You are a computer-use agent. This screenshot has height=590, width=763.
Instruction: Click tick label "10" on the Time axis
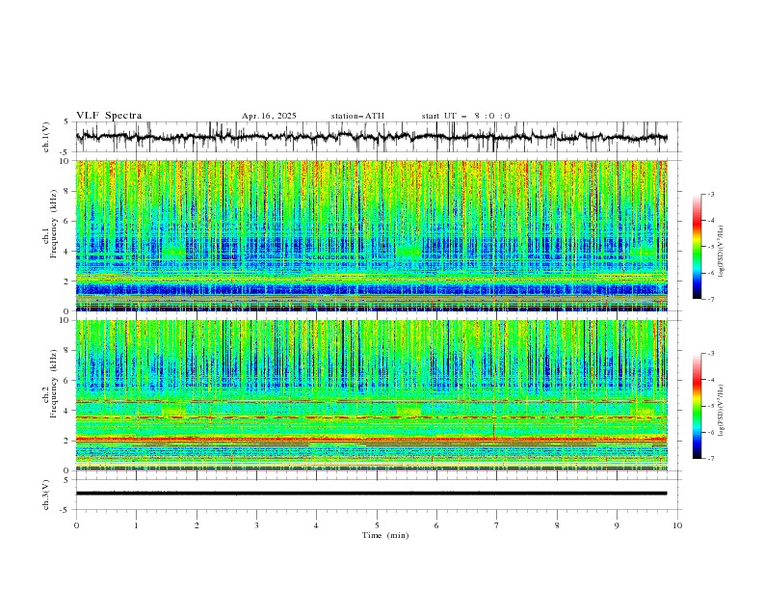677,525
